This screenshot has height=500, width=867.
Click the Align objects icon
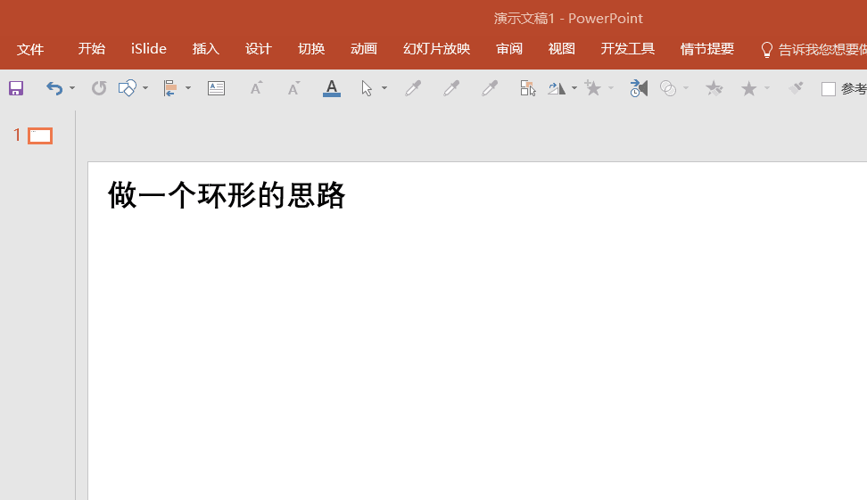click(x=170, y=88)
